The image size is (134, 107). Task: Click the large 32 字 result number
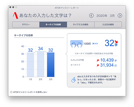(111, 43)
